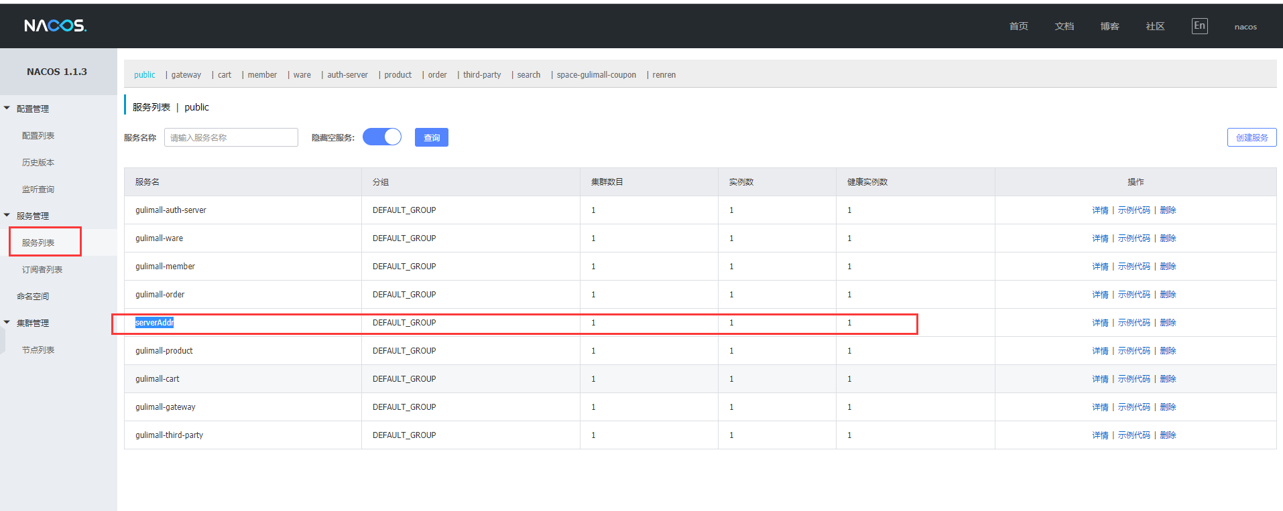The image size is (1283, 511).
Task: Open 示例代码 for gulimall-ware
Action: pyautogui.click(x=1134, y=238)
